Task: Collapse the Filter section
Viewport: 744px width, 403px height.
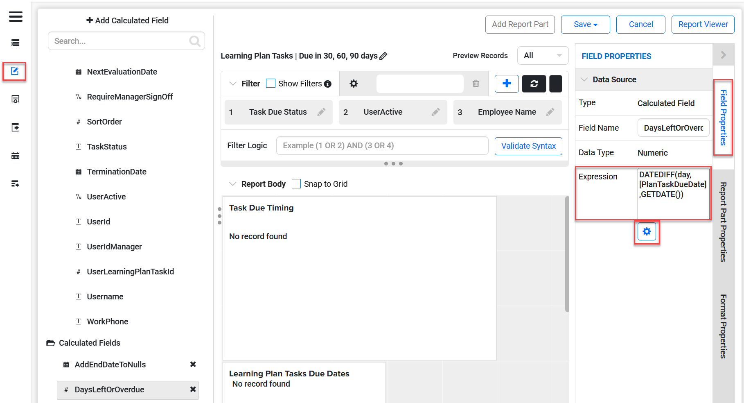Action: (233, 84)
